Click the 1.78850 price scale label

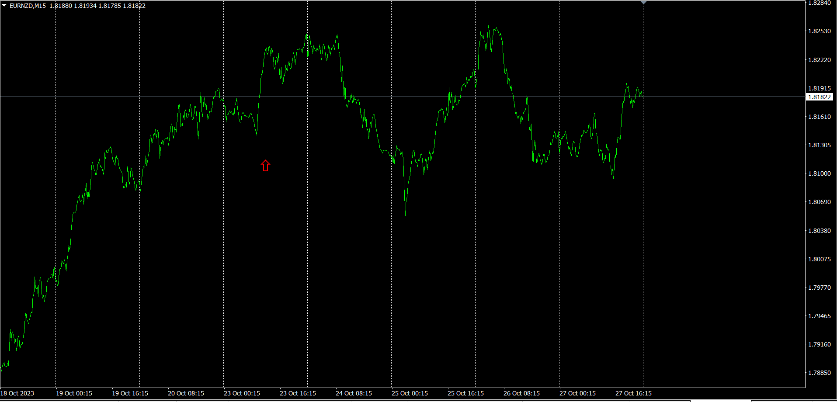(x=820, y=373)
